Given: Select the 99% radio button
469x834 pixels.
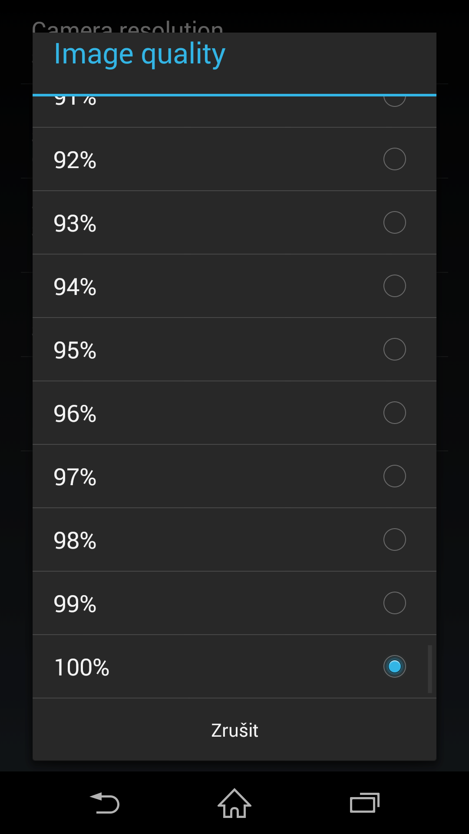Looking at the screenshot, I should tap(394, 603).
